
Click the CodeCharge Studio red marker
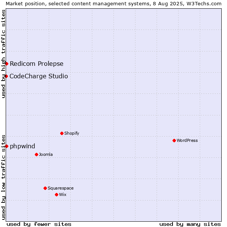click(6, 76)
